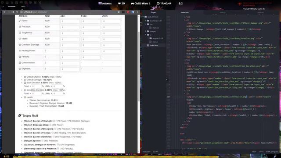Enable Banner of Strength checkbox
281x158 pixels.
click(x=54, y=121)
